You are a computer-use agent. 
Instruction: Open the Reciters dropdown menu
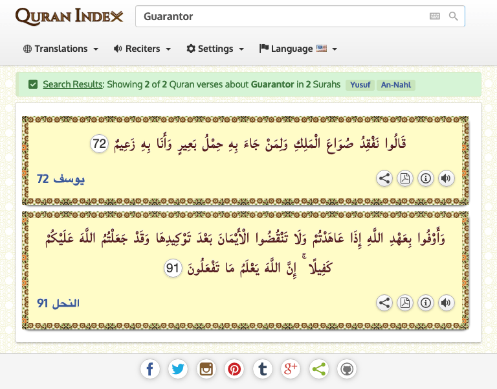pyautogui.click(x=142, y=49)
